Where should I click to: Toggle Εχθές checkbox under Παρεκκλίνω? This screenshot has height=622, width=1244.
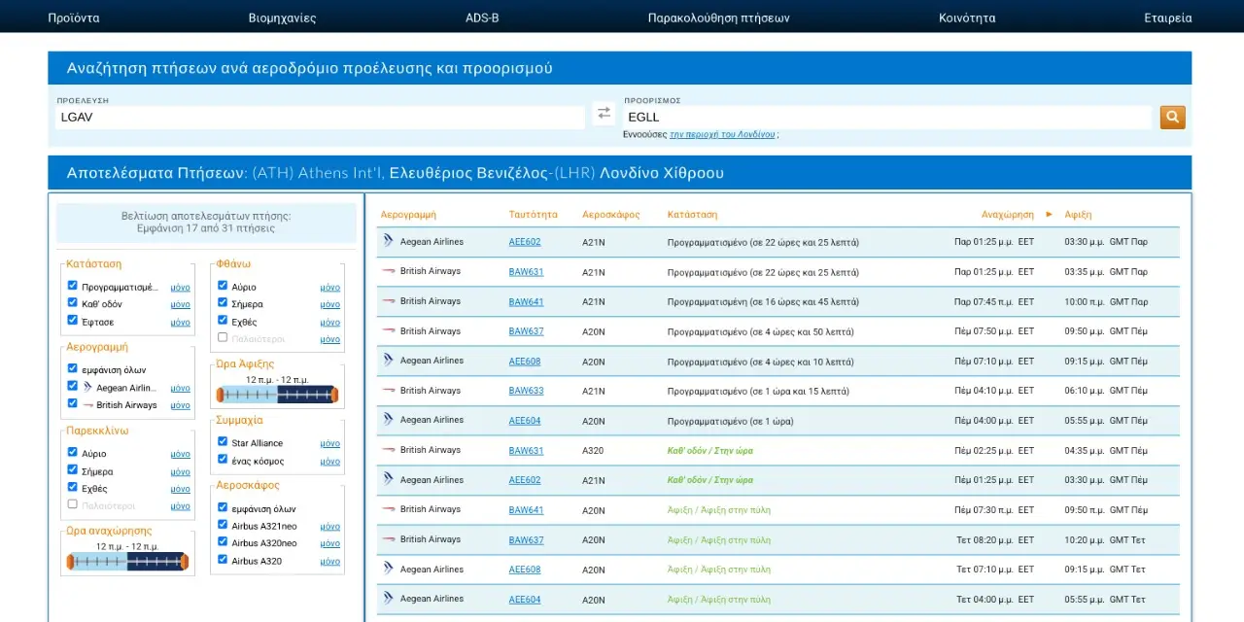pyautogui.click(x=72, y=488)
